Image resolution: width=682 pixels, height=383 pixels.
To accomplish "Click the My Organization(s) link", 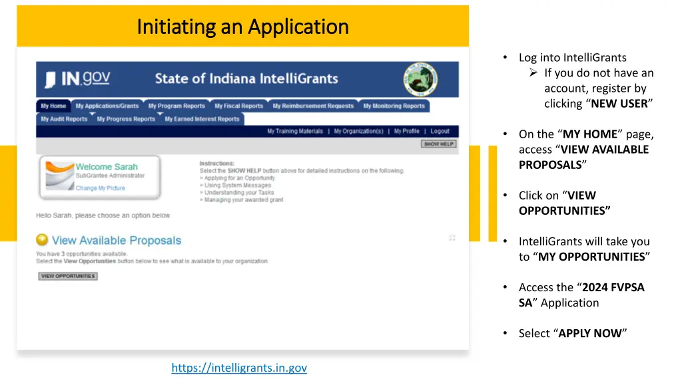I will pyautogui.click(x=359, y=131).
